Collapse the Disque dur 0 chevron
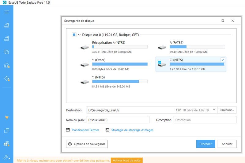 (x=79, y=35)
